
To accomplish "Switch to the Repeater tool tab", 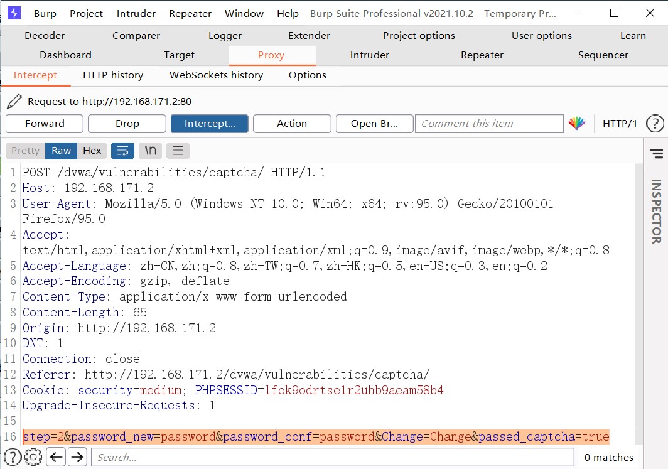I will [482, 55].
